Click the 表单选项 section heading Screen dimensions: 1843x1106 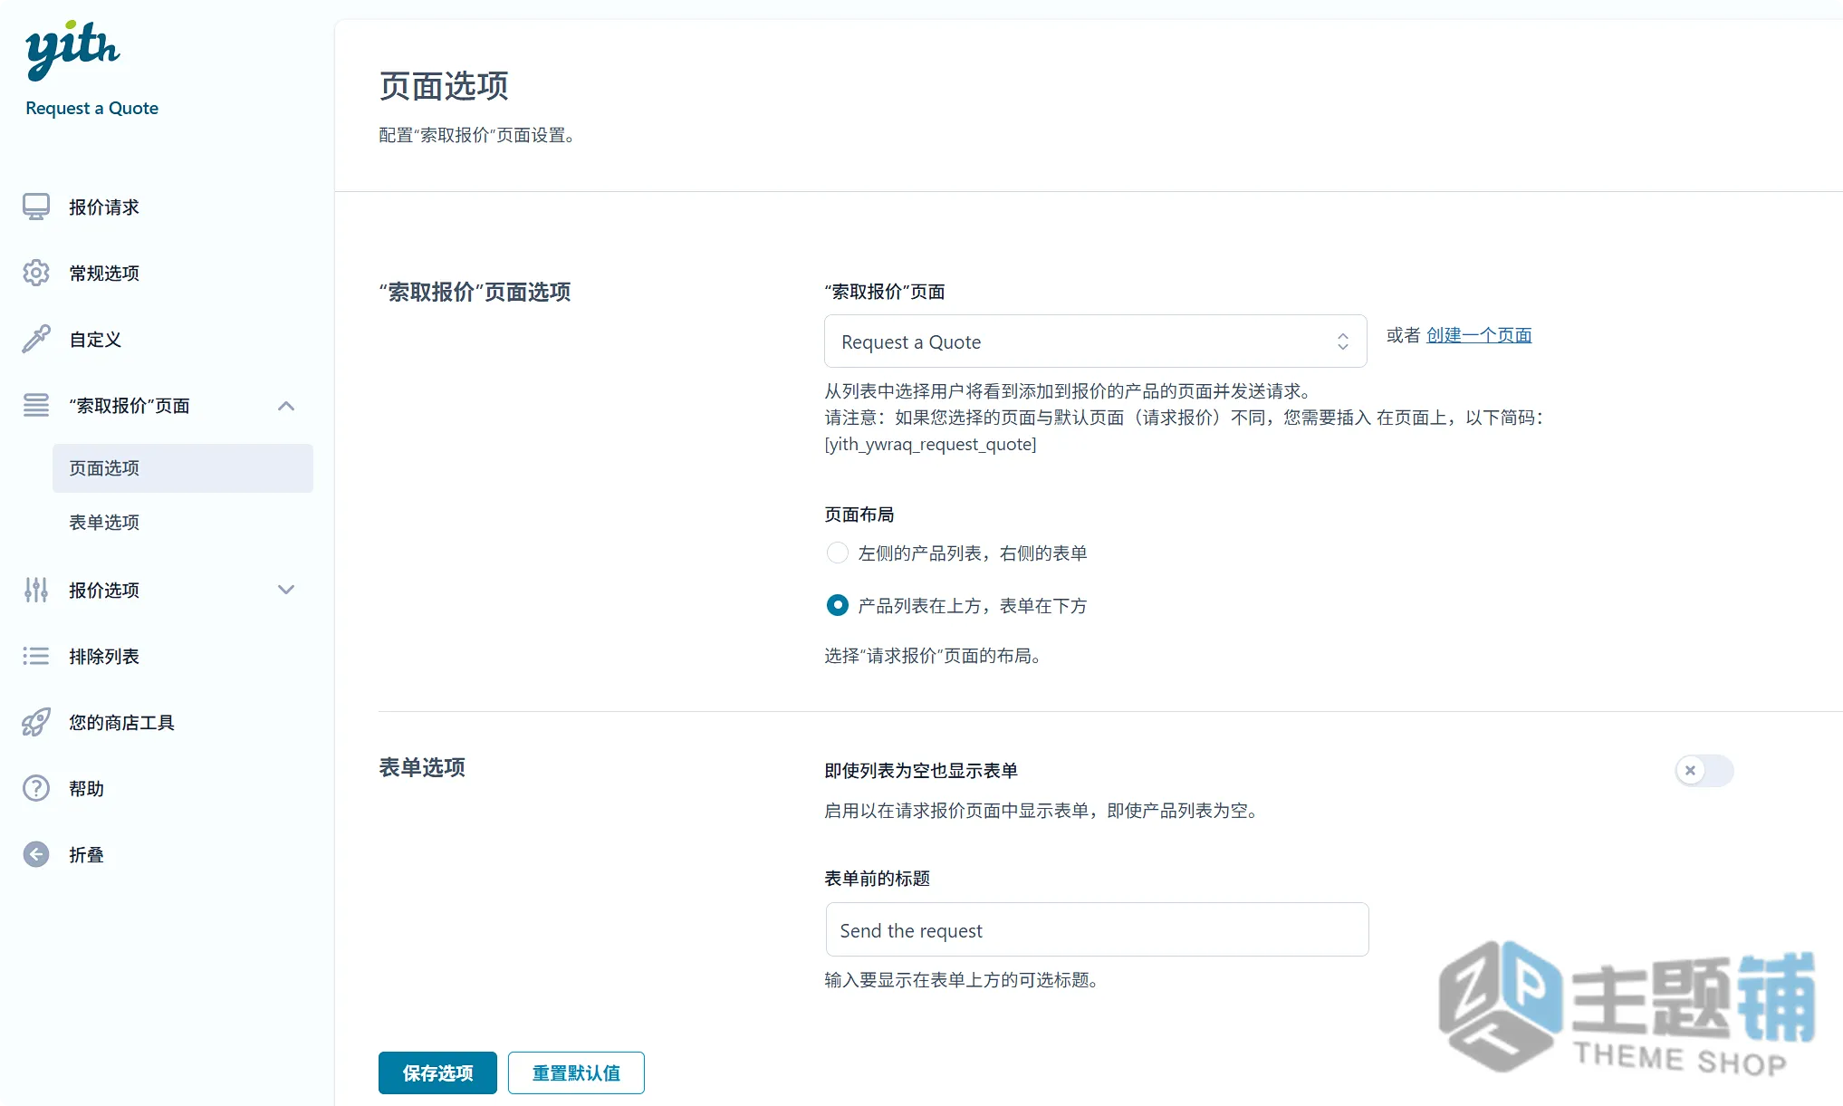[422, 767]
